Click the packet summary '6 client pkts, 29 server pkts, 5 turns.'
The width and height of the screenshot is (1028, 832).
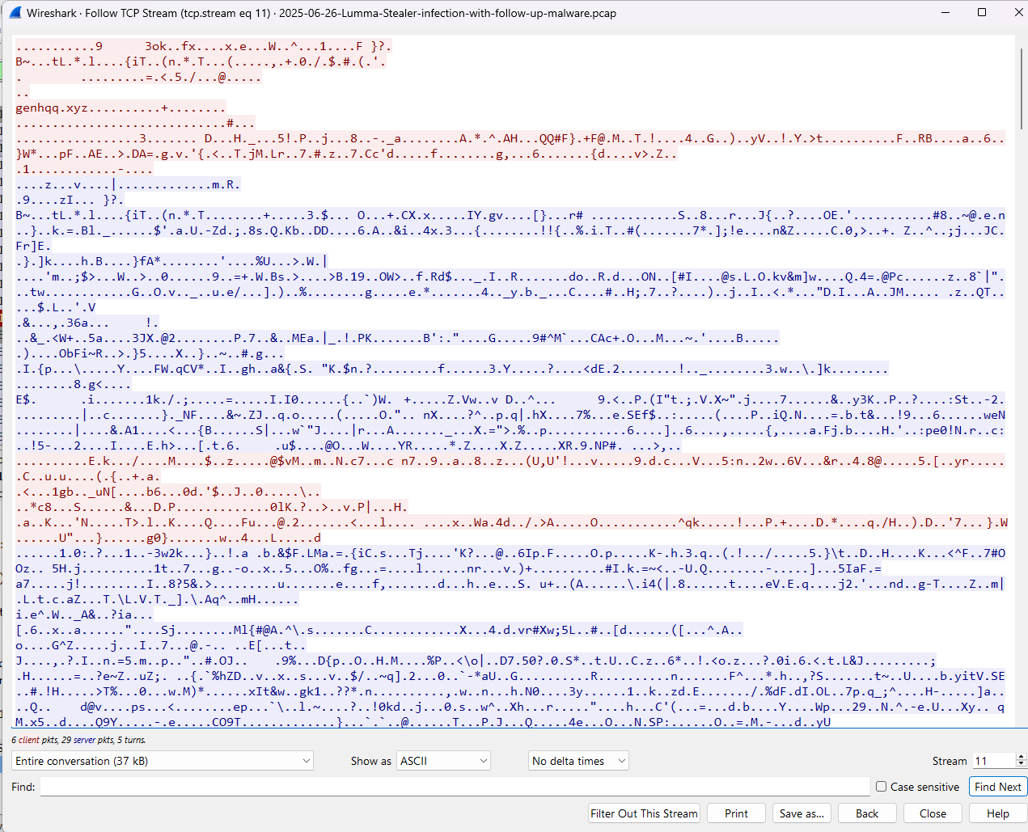(78, 740)
